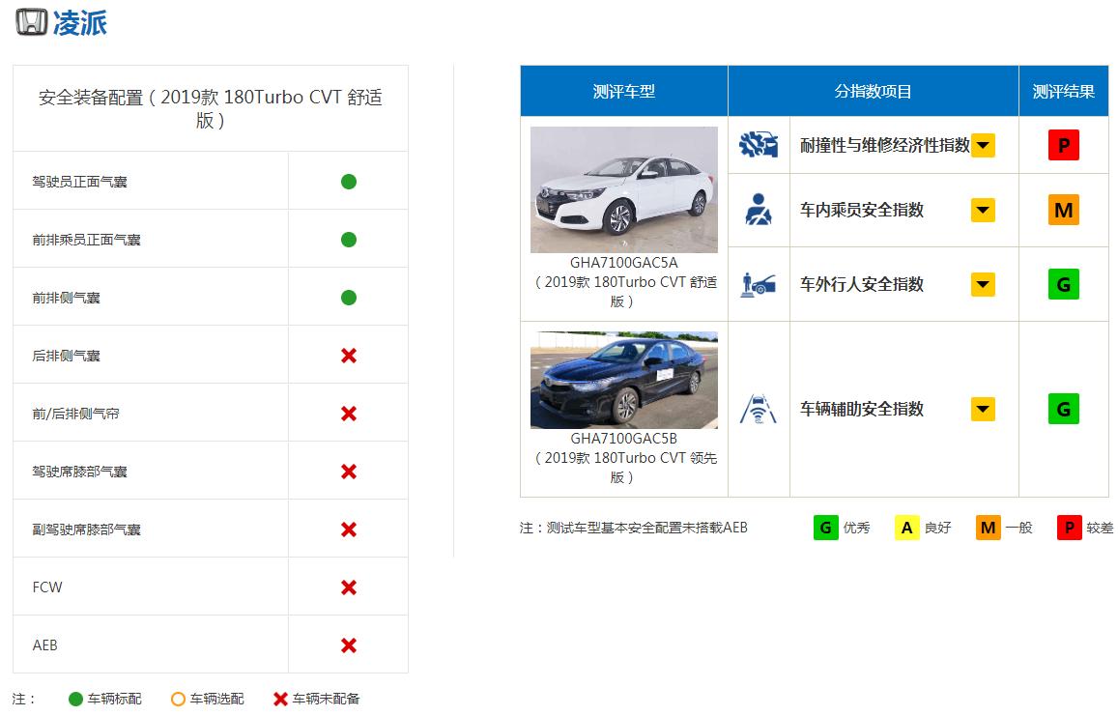Click the Honda logo icon beside 凌派
Image resolution: width=1118 pixels, height=716 pixels.
click(x=32, y=22)
